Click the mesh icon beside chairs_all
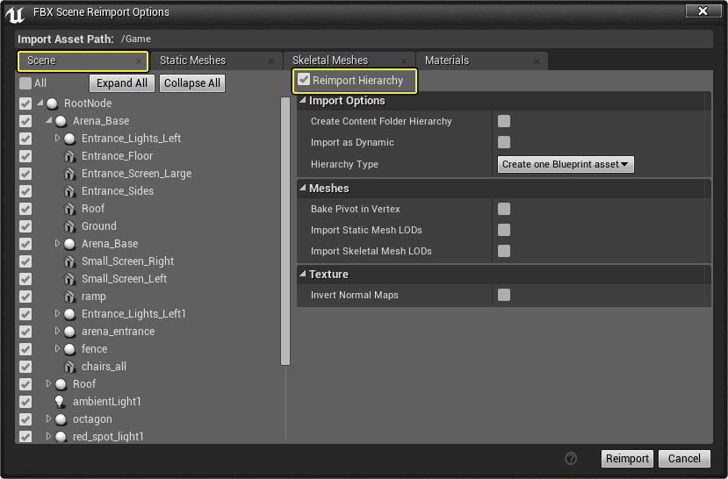This screenshot has width=728, height=479. (69, 367)
